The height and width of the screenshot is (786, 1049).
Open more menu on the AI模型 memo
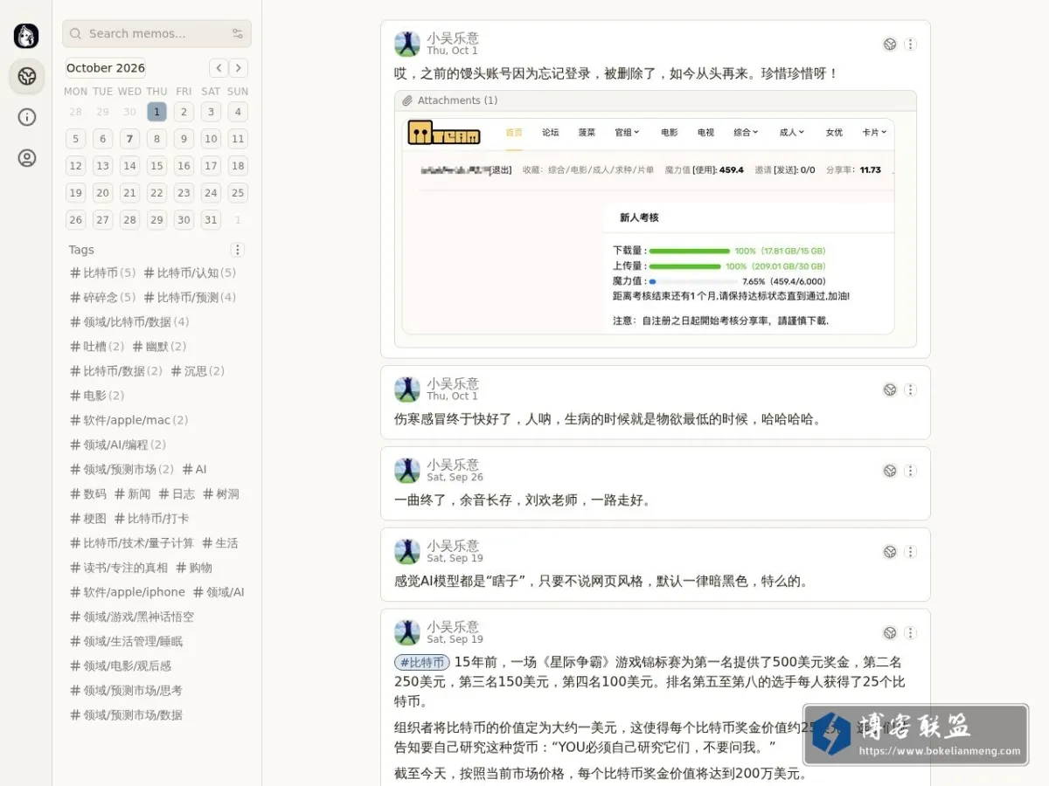point(910,552)
